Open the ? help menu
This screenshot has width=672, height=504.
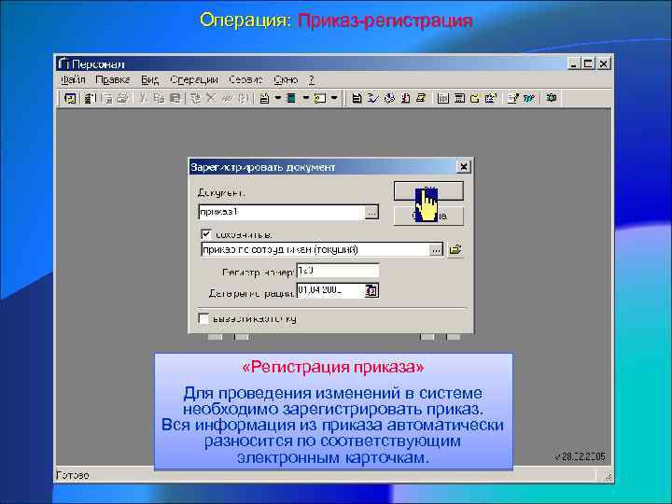click(312, 79)
